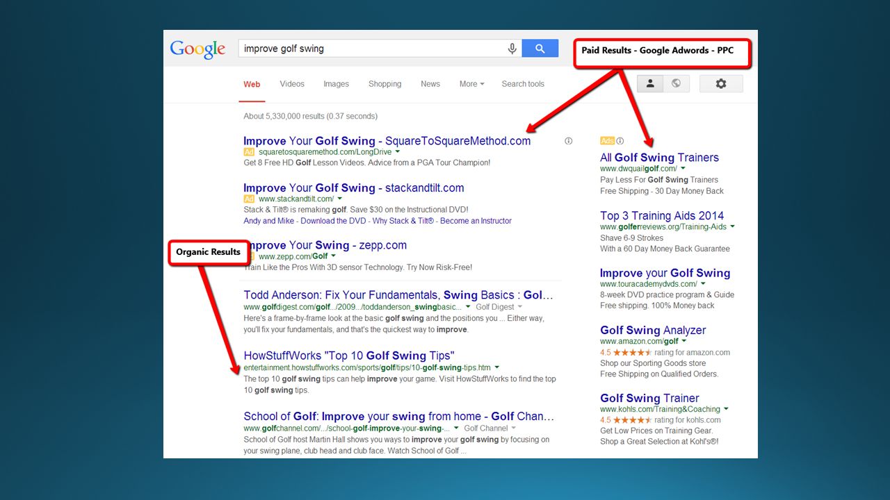The image size is (890, 500).
Task: Click '8-week DVD practice program & Guide' text
Action: (x=667, y=294)
